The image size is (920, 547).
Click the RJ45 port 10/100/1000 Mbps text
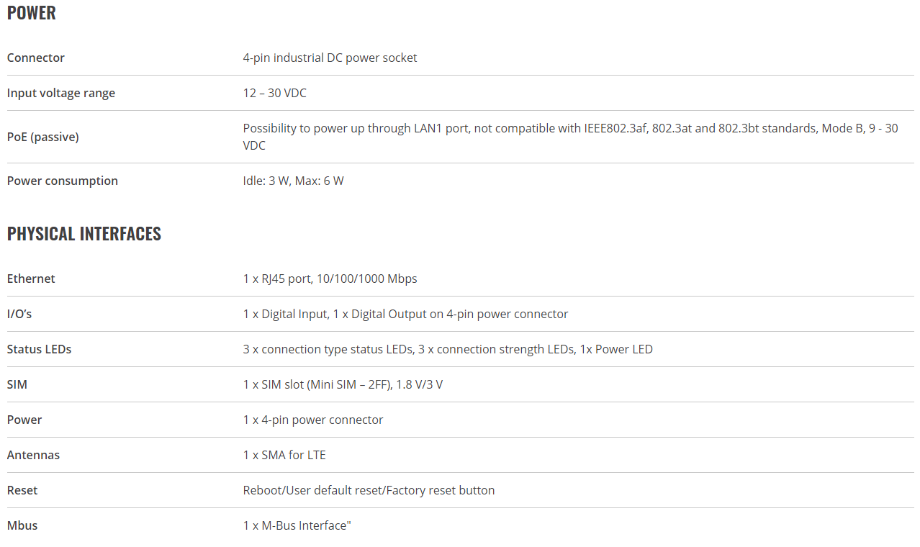330,279
